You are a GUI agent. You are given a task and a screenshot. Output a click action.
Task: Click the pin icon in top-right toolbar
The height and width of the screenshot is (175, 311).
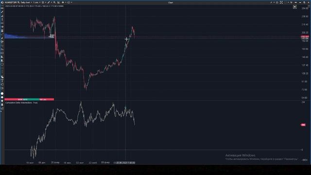pyautogui.click(x=271, y=2)
